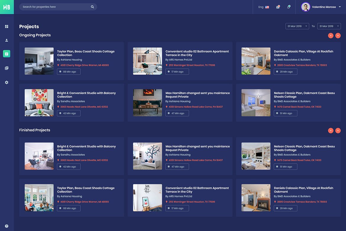Open the notifications bell icon
Viewport: 346px width, 231px height.
click(288, 7)
